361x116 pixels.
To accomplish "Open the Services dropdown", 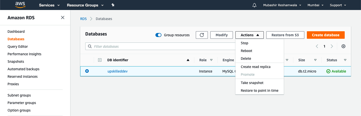I will (49, 5).
